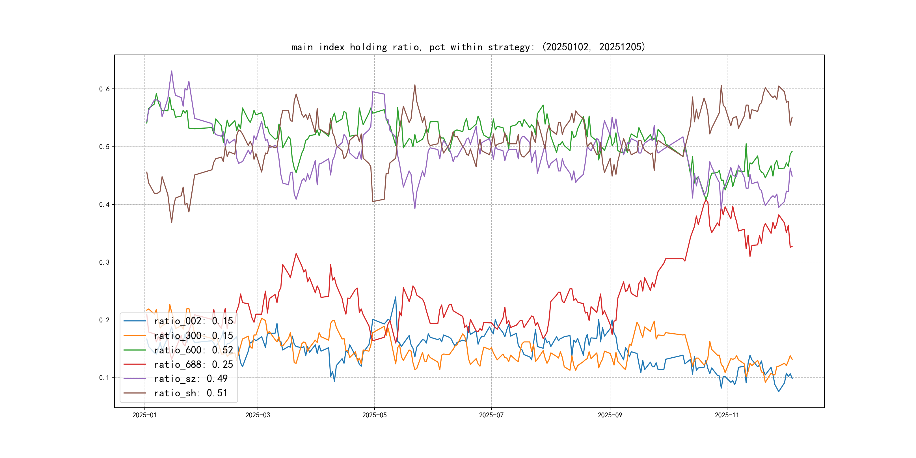916x458 pixels.
Task: Click the 2025-01 x-axis tick label
Action: [144, 415]
